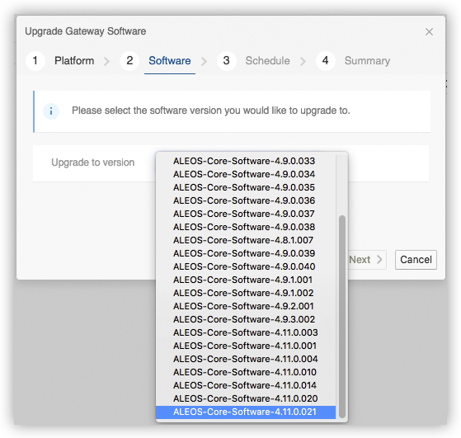Select ALEOS-Core-Software-4.9.0.038

[x=246, y=227]
